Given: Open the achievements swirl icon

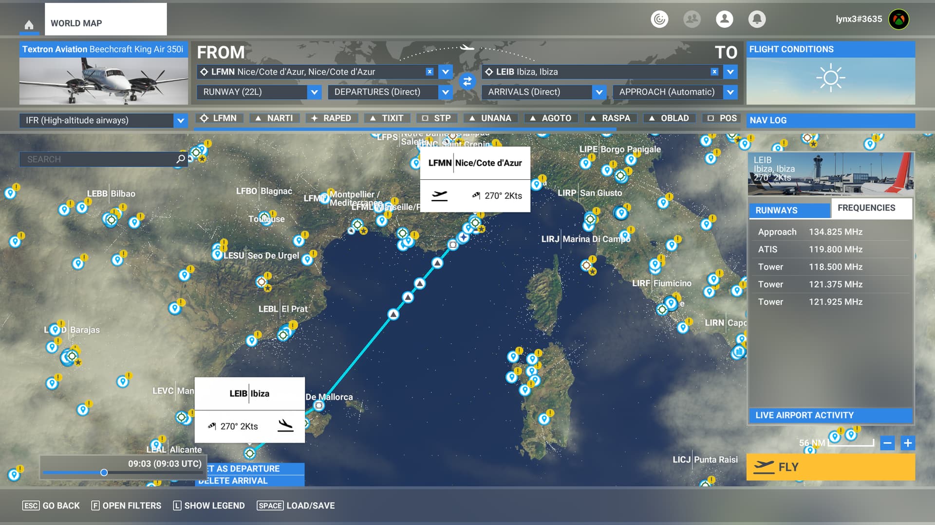Looking at the screenshot, I should [x=659, y=19].
